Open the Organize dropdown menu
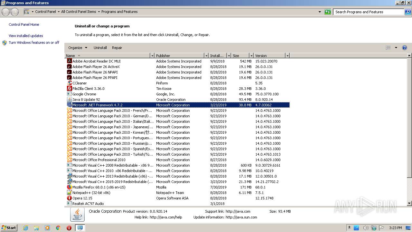Image resolution: width=412 pixels, height=232 pixels. (78, 48)
